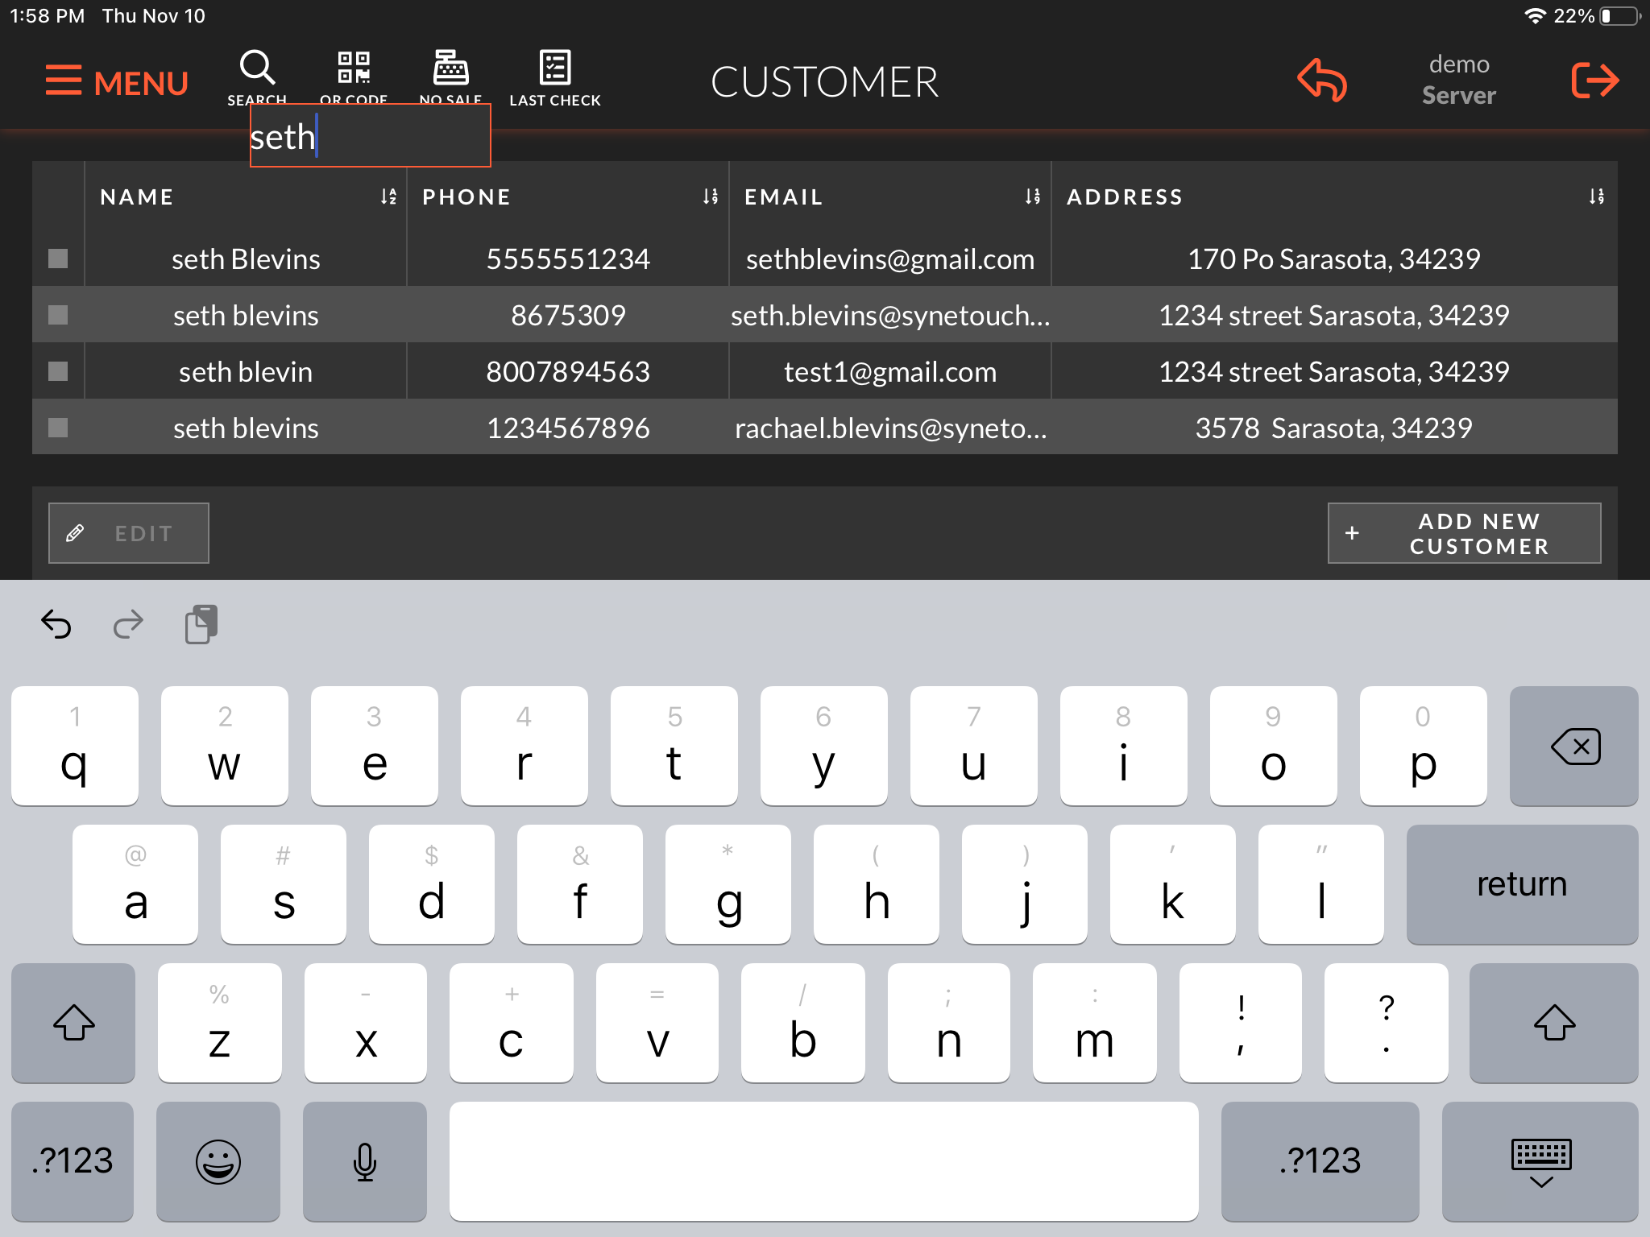This screenshot has height=1237, width=1650.
Task: Sort customers by Name column arrow
Action: click(x=388, y=197)
